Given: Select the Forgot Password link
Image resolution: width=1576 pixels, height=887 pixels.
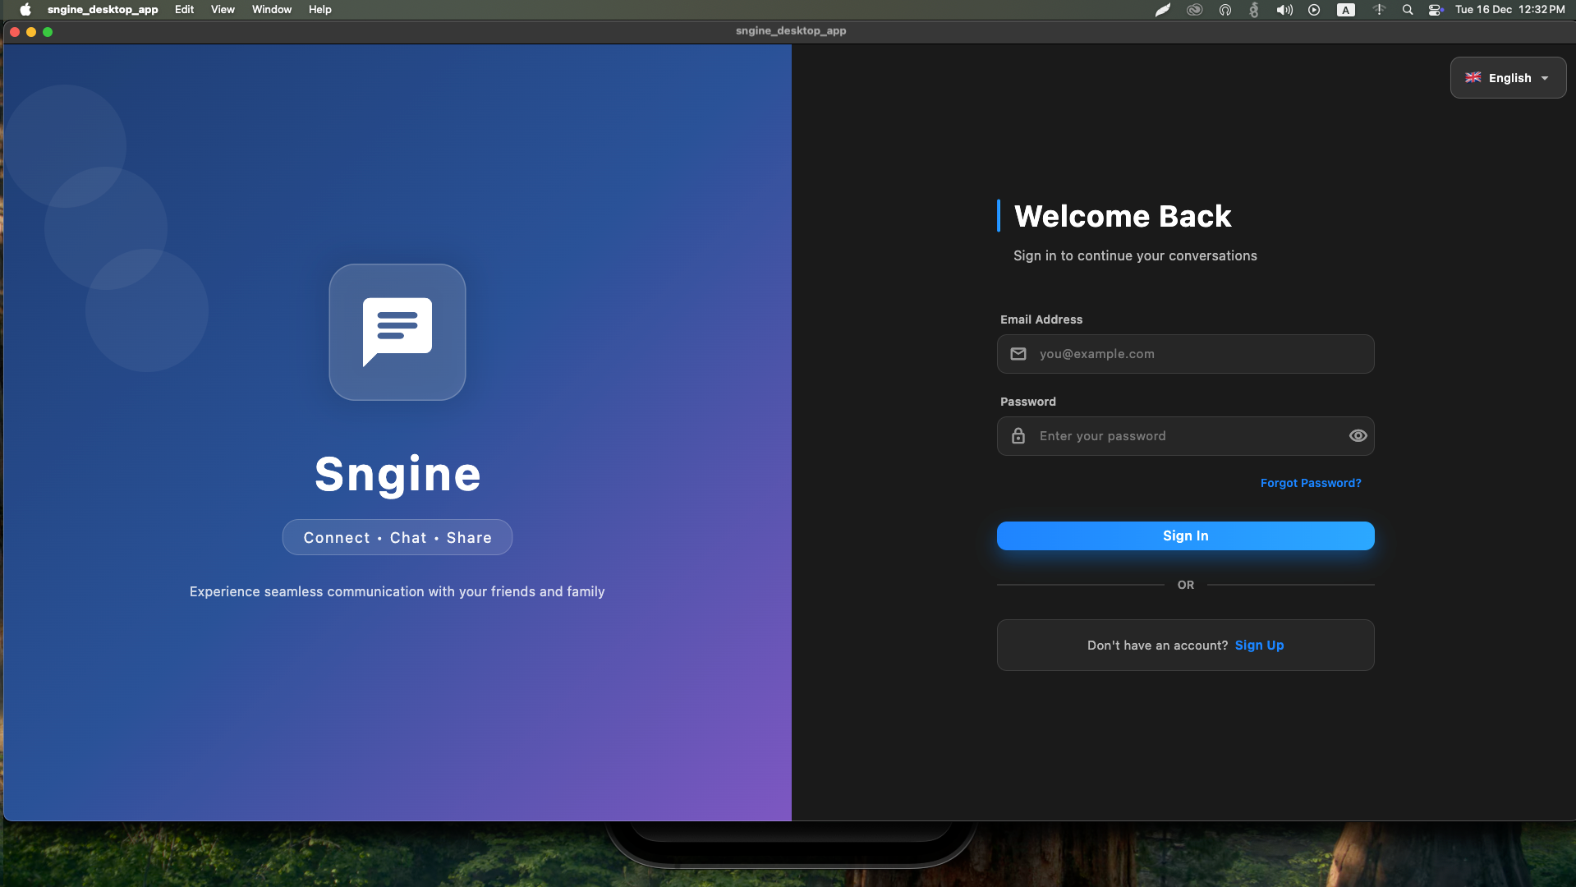Looking at the screenshot, I should click(x=1310, y=483).
